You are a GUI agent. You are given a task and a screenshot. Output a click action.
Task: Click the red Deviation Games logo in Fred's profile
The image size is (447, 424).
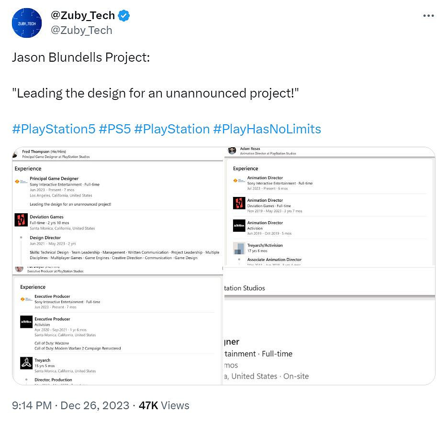21,220
